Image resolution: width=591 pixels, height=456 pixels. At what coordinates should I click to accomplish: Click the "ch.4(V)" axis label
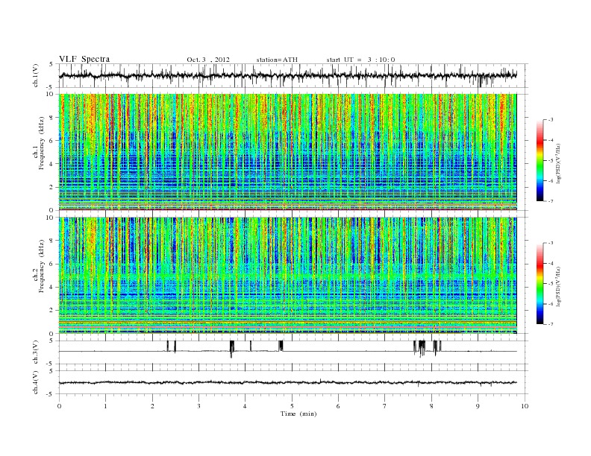[36, 382]
